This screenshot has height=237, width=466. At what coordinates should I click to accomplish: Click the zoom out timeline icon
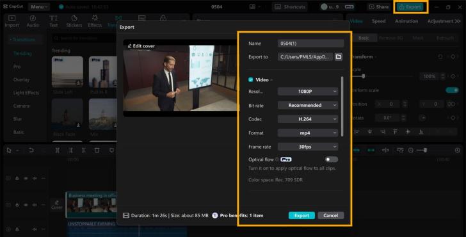click(411, 150)
